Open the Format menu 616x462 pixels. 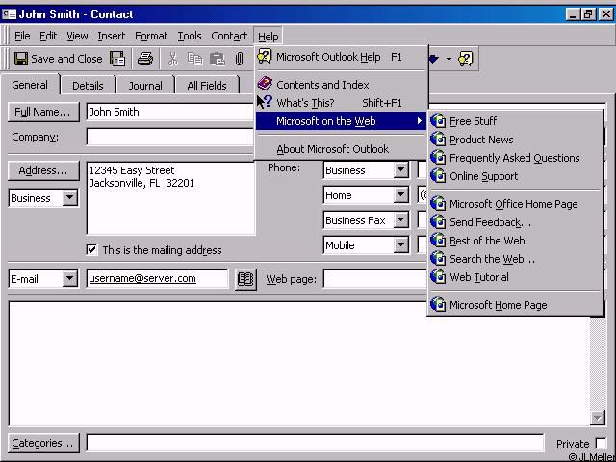(151, 37)
